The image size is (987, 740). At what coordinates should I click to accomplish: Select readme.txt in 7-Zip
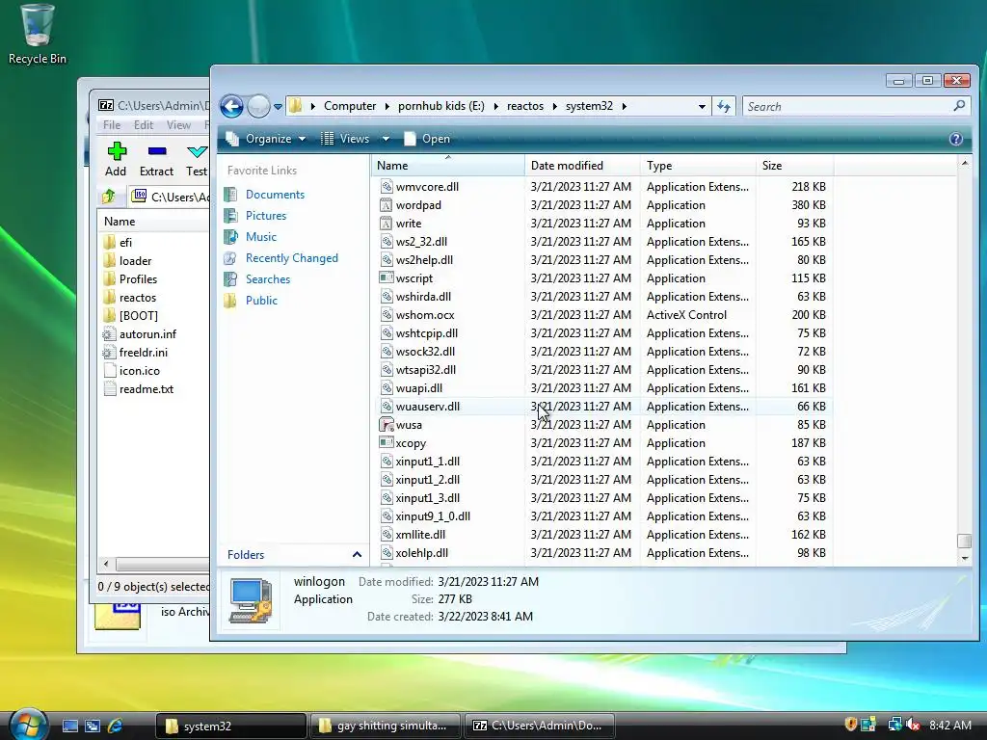139,389
